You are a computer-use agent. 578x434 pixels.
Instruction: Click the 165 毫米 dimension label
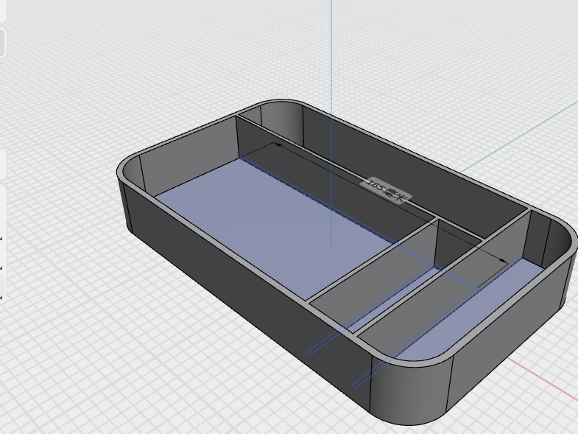click(386, 190)
